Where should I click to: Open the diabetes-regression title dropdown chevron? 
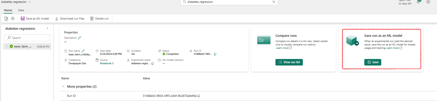point(30,2)
